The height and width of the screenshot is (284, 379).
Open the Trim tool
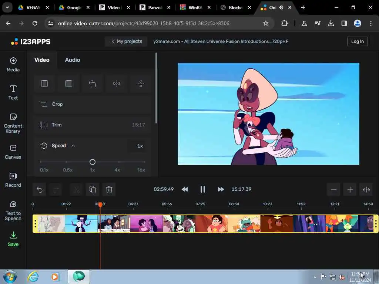[92, 125]
